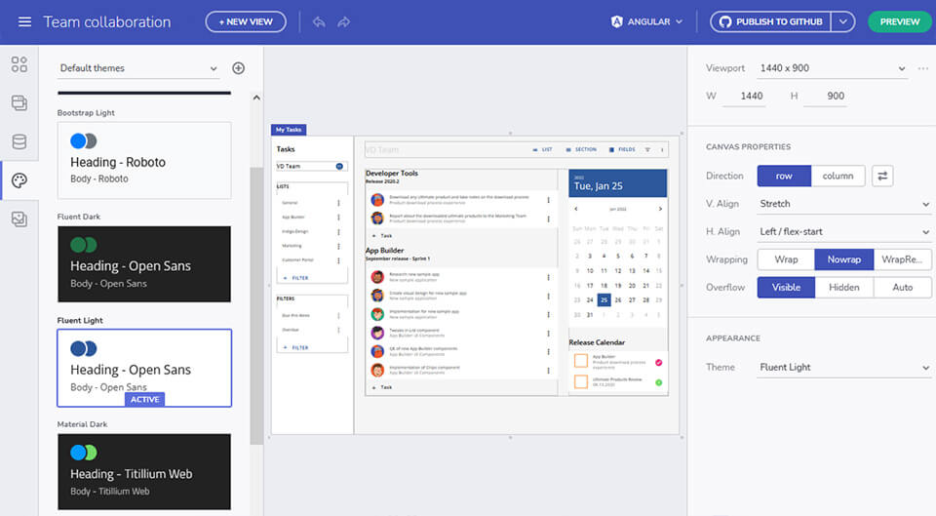Click the Tue, Jan 25 date header
Image resolution: width=936 pixels, height=516 pixels.
598,186
